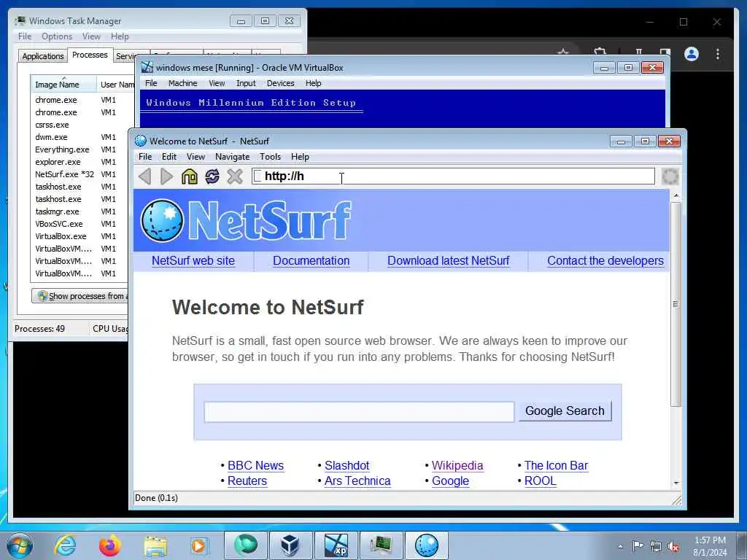Image resolution: width=747 pixels, height=560 pixels.
Task: Open Task Manager Options menu
Action: coord(57,36)
